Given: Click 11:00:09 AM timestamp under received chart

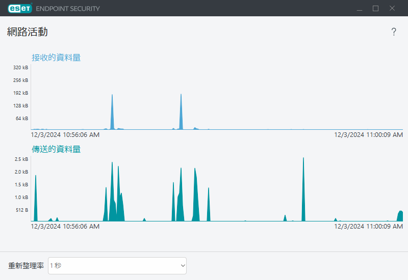Looking at the screenshot, I should 368,135.
